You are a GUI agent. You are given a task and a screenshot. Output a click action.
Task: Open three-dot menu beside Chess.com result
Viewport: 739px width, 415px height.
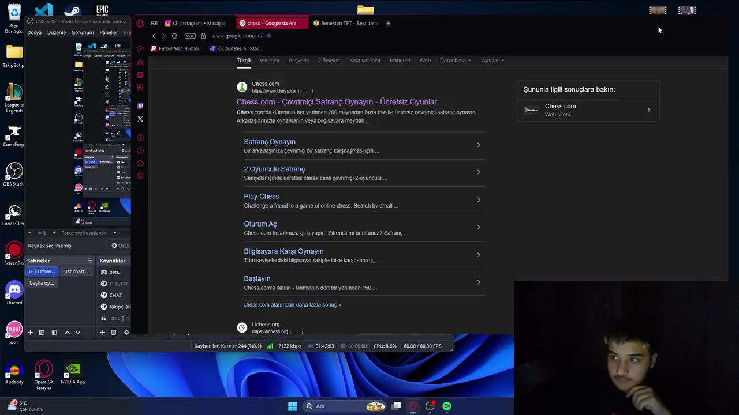tap(312, 91)
